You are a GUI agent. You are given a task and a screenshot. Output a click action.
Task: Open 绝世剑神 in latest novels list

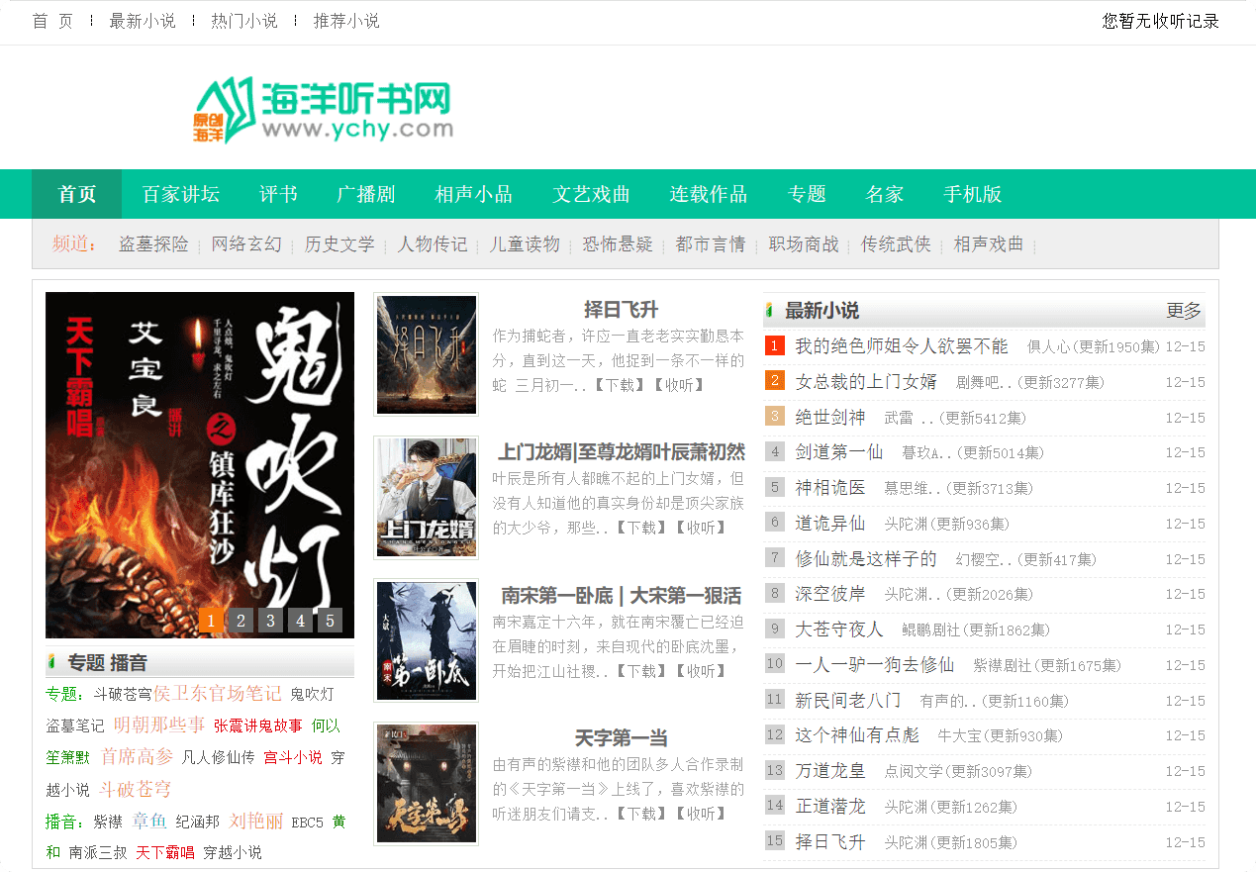pyautogui.click(x=830, y=417)
